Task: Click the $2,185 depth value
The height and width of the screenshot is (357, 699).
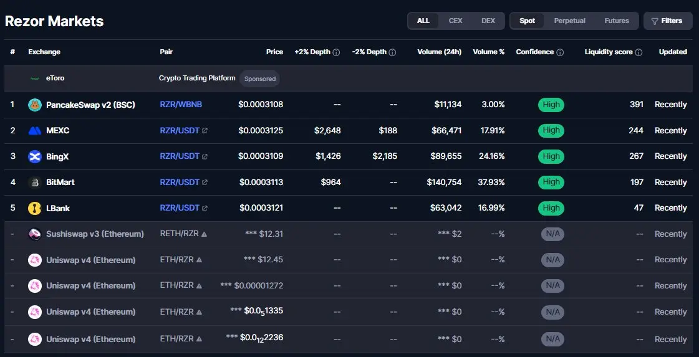Action: point(385,156)
